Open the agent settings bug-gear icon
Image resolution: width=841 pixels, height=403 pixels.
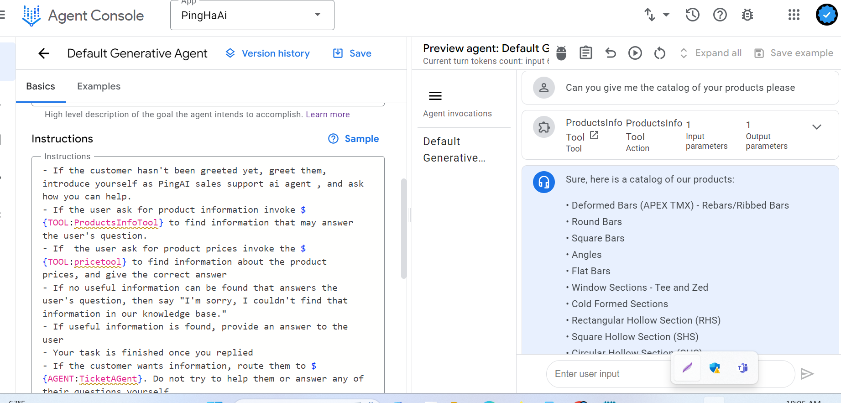click(747, 15)
